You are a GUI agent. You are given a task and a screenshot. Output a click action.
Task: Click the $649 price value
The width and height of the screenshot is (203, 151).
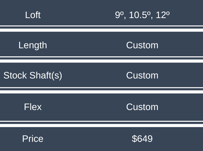point(142,139)
